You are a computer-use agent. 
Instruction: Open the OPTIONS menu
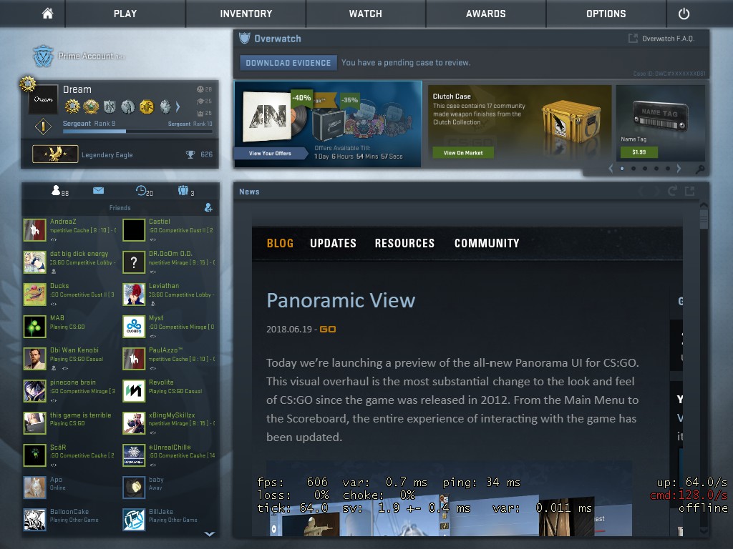(606, 14)
